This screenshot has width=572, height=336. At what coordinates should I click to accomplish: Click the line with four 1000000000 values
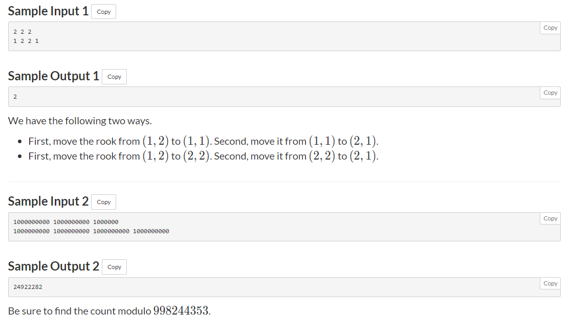point(91,231)
